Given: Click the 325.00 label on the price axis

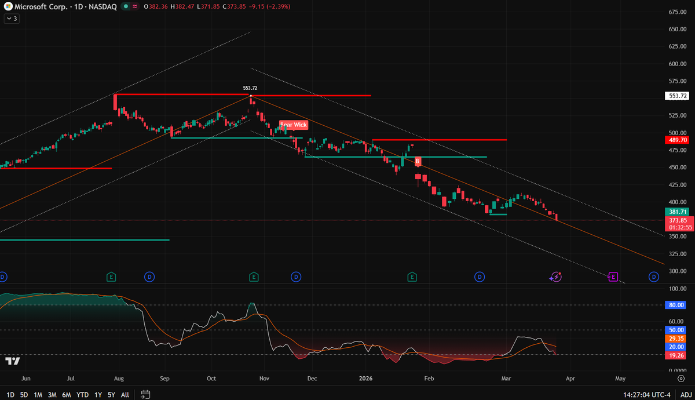Looking at the screenshot, I should tap(677, 254).
